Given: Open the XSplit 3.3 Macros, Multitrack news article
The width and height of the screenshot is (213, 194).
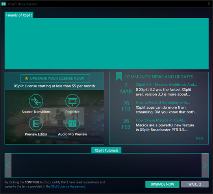Looking at the screenshot, I should [166, 85].
